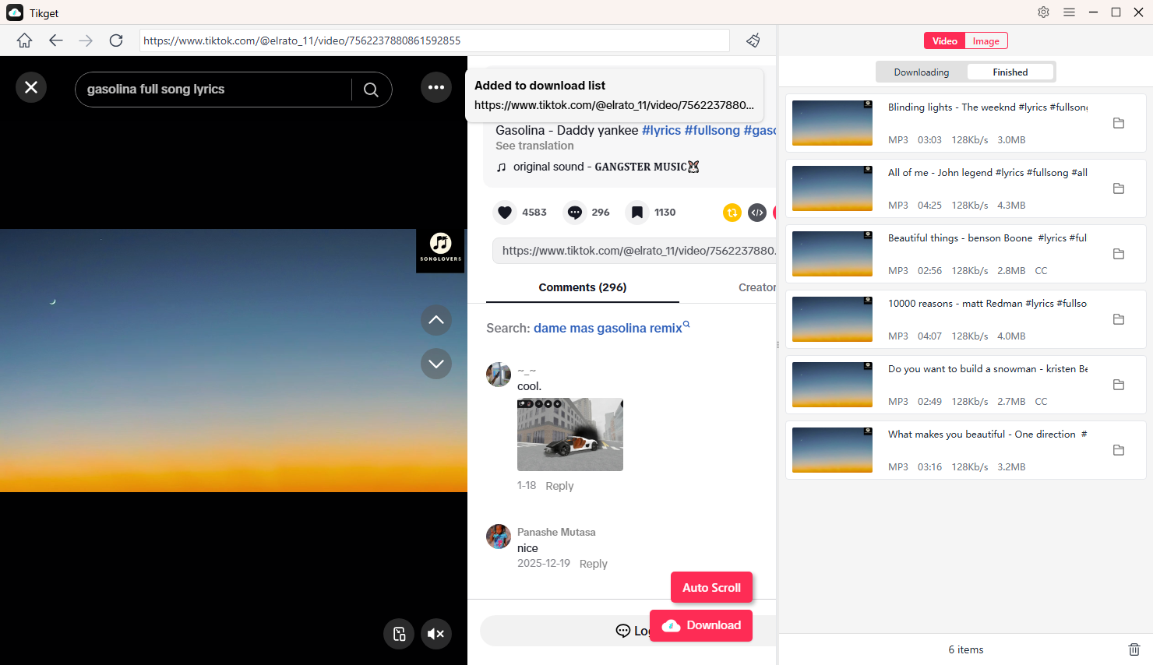The image size is (1153, 665).
Task: Close the video search overlay
Action: click(x=31, y=87)
